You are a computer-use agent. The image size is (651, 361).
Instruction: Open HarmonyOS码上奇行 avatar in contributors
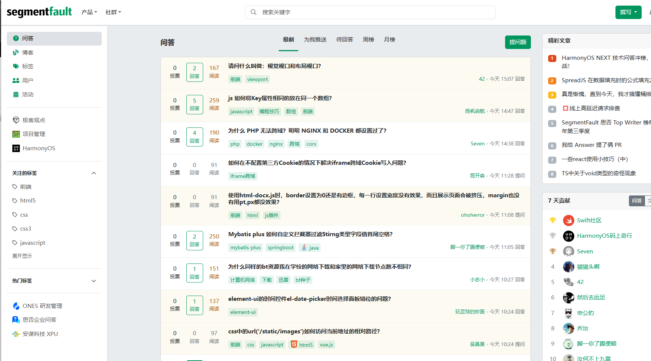569,236
